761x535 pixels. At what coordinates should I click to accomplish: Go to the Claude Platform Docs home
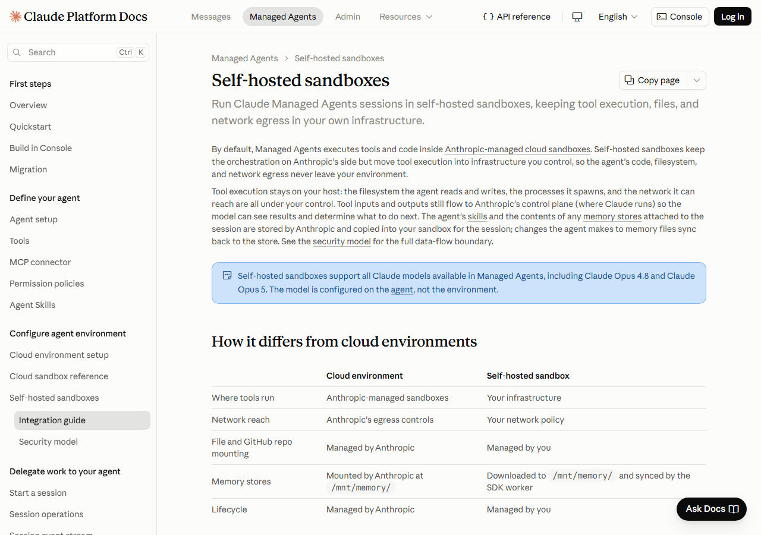(78, 17)
